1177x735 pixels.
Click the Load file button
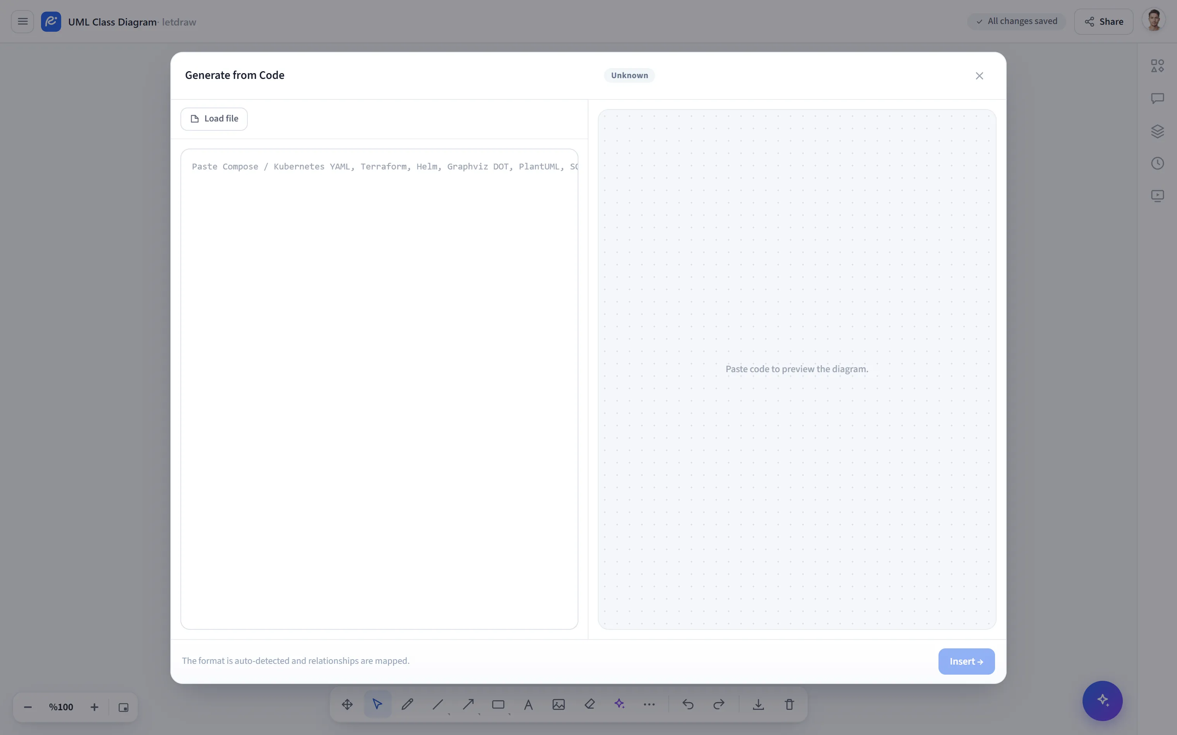pyautogui.click(x=214, y=119)
